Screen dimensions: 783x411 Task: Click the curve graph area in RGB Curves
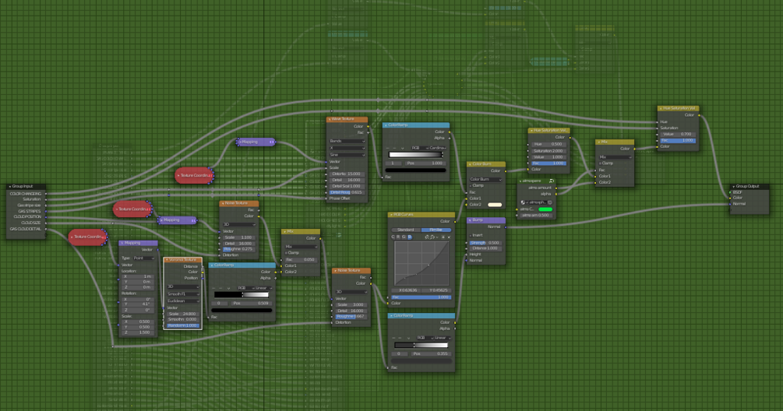click(x=421, y=264)
